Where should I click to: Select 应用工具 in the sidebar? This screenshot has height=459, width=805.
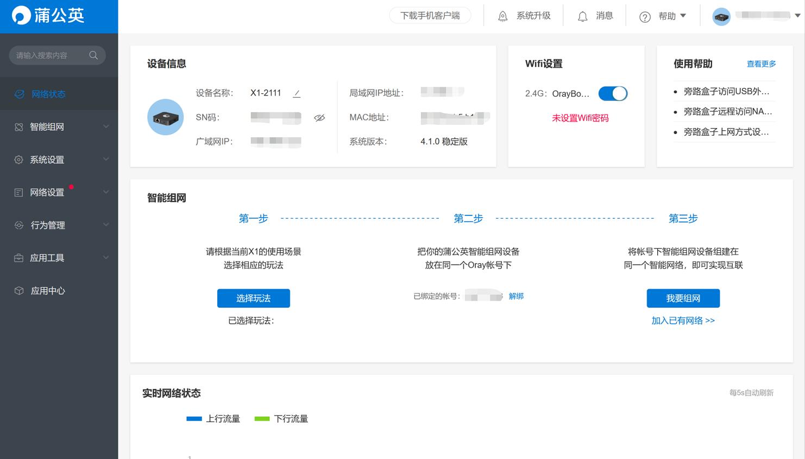pos(47,258)
